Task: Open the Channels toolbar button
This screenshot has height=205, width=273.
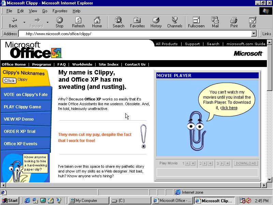Action: (x=175, y=23)
